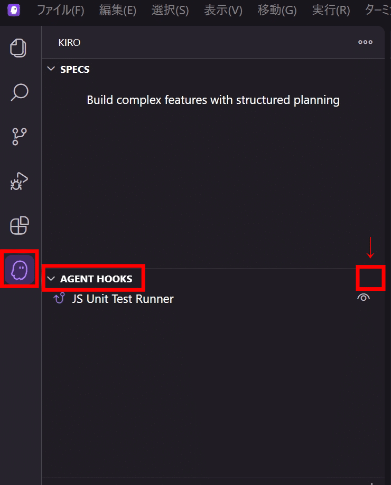This screenshot has width=391, height=485.
Task: Open the Source Control view icon
Action: click(x=20, y=136)
